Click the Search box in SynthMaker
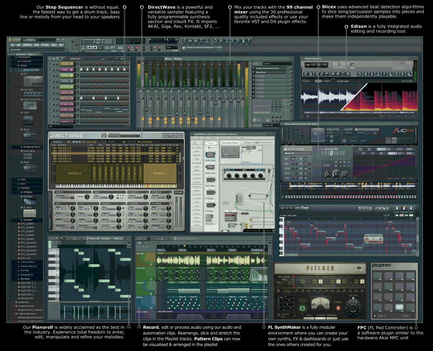433x351 pixels. coord(211,143)
